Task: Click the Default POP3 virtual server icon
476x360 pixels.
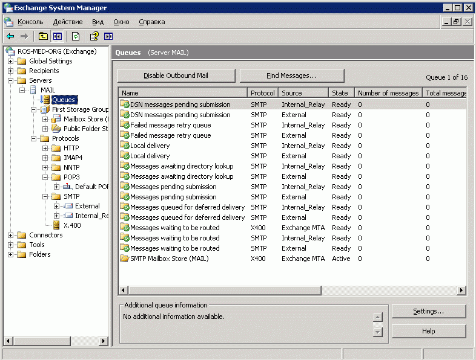Action: coord(68,187)
